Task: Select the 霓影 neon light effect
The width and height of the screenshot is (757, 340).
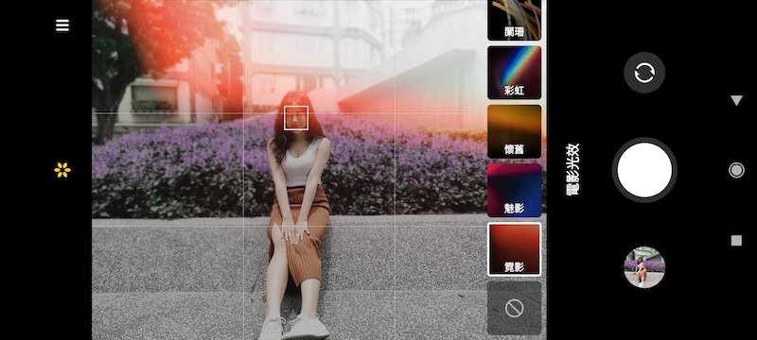Action: click(514, 249)
